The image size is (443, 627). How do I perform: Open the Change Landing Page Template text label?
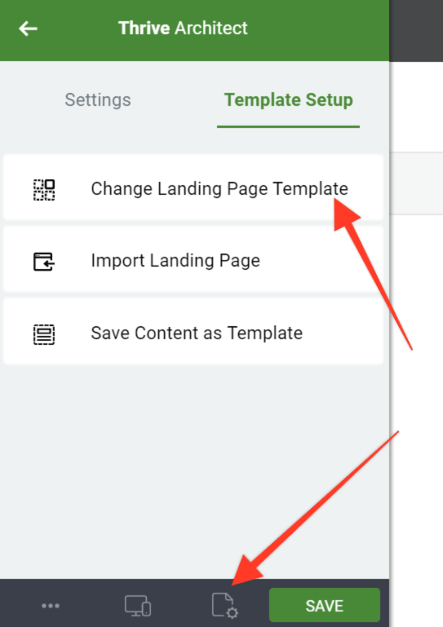pos(219,188)
